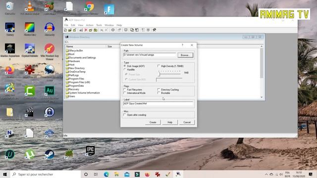Image resolution: width=317 pixels, height=178 pixels.
Task: Show hidden system tray icons chevron
Action: [266, 175]
